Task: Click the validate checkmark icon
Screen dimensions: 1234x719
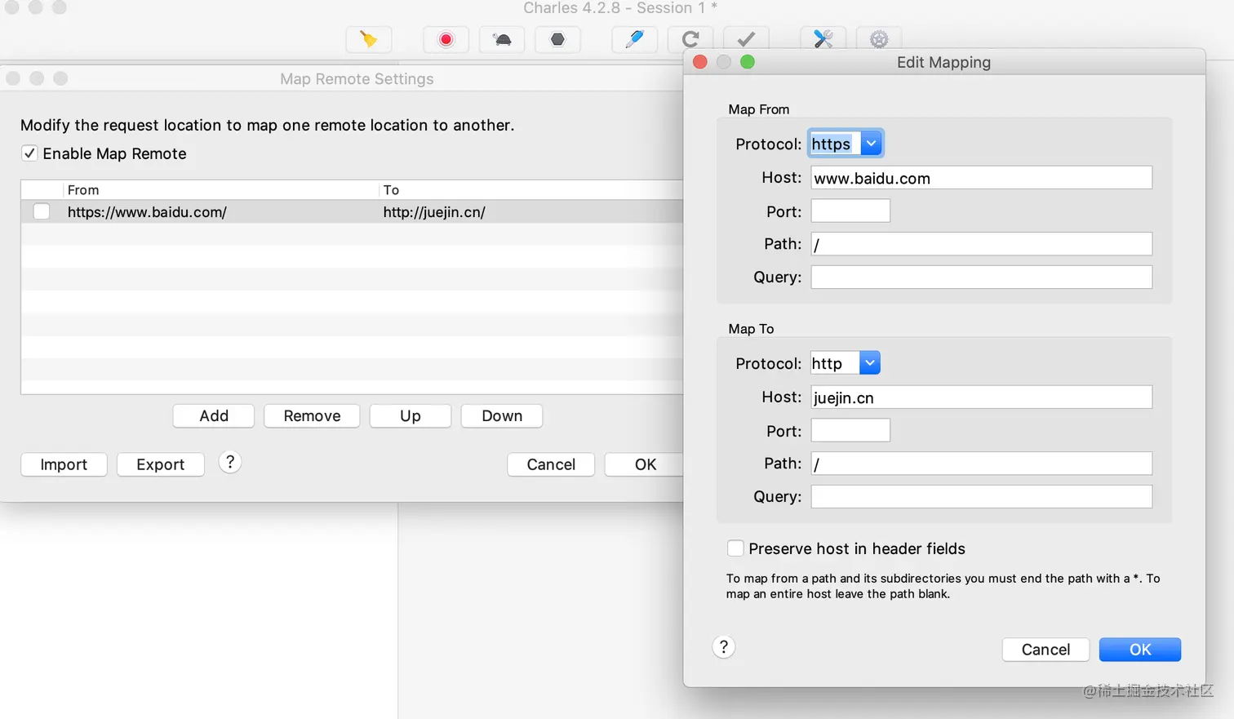Action: coord(746,39)
